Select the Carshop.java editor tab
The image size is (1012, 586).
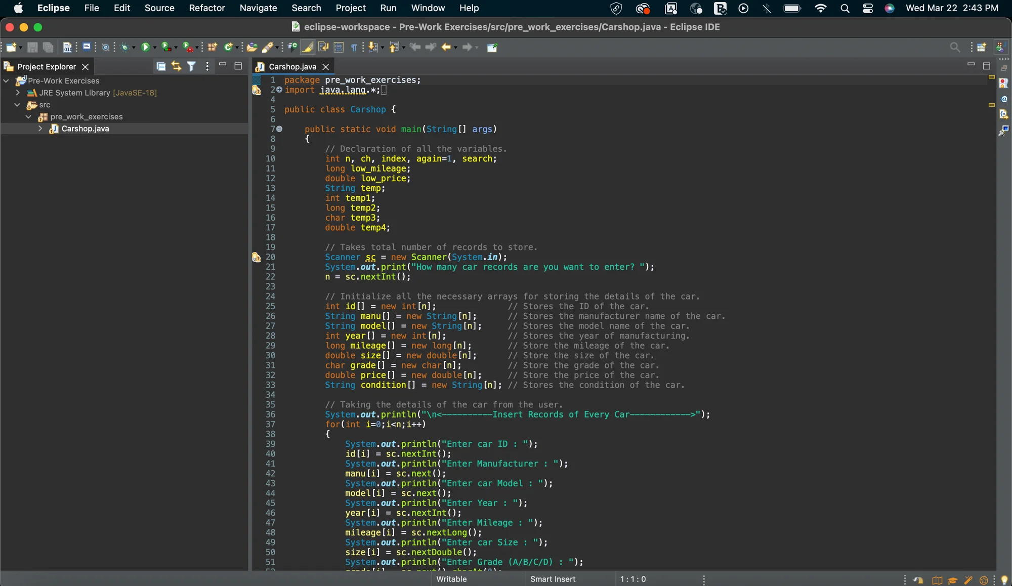click(x=292, y=66)
